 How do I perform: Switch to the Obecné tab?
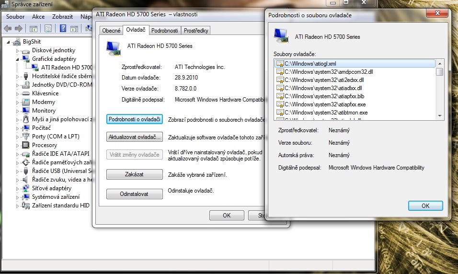point(111,30)
